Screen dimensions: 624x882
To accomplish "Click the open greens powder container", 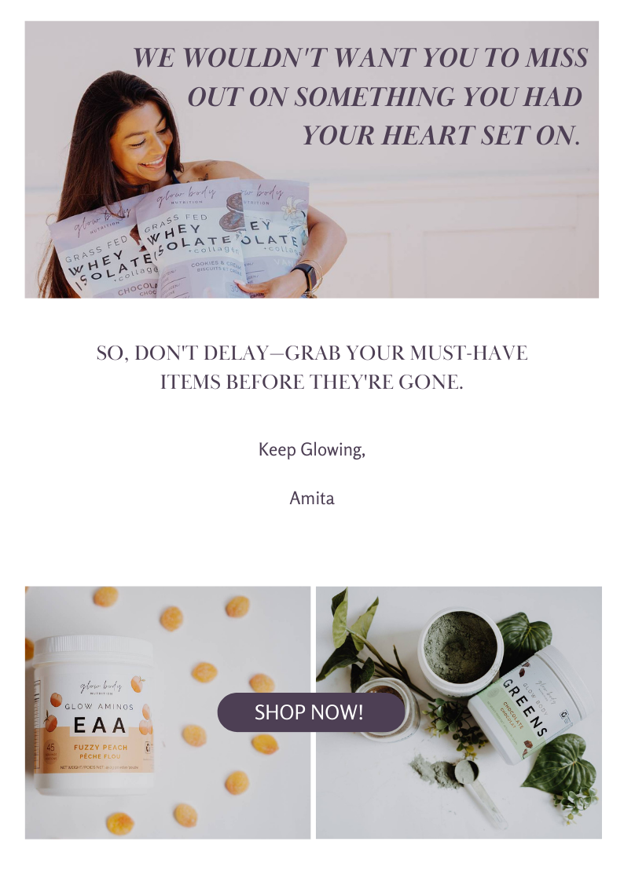I will pyautogui.click(x=461, y=651).
